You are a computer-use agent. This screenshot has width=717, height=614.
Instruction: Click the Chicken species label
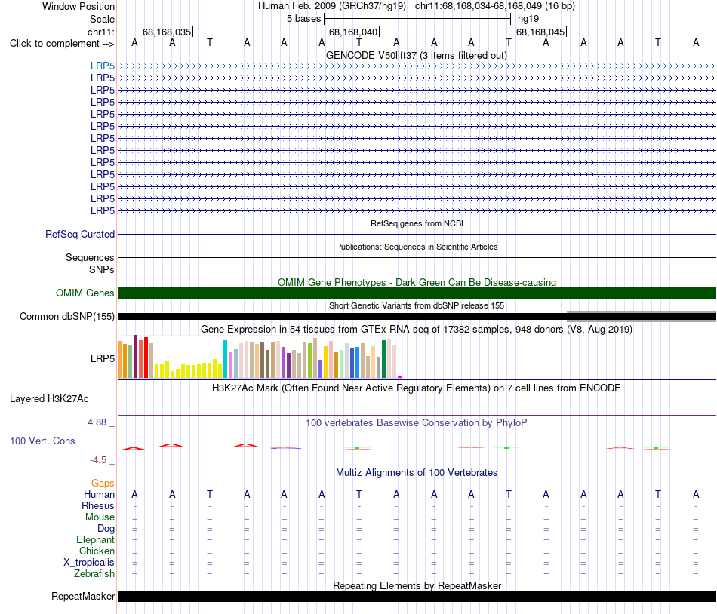click(97, 551)
